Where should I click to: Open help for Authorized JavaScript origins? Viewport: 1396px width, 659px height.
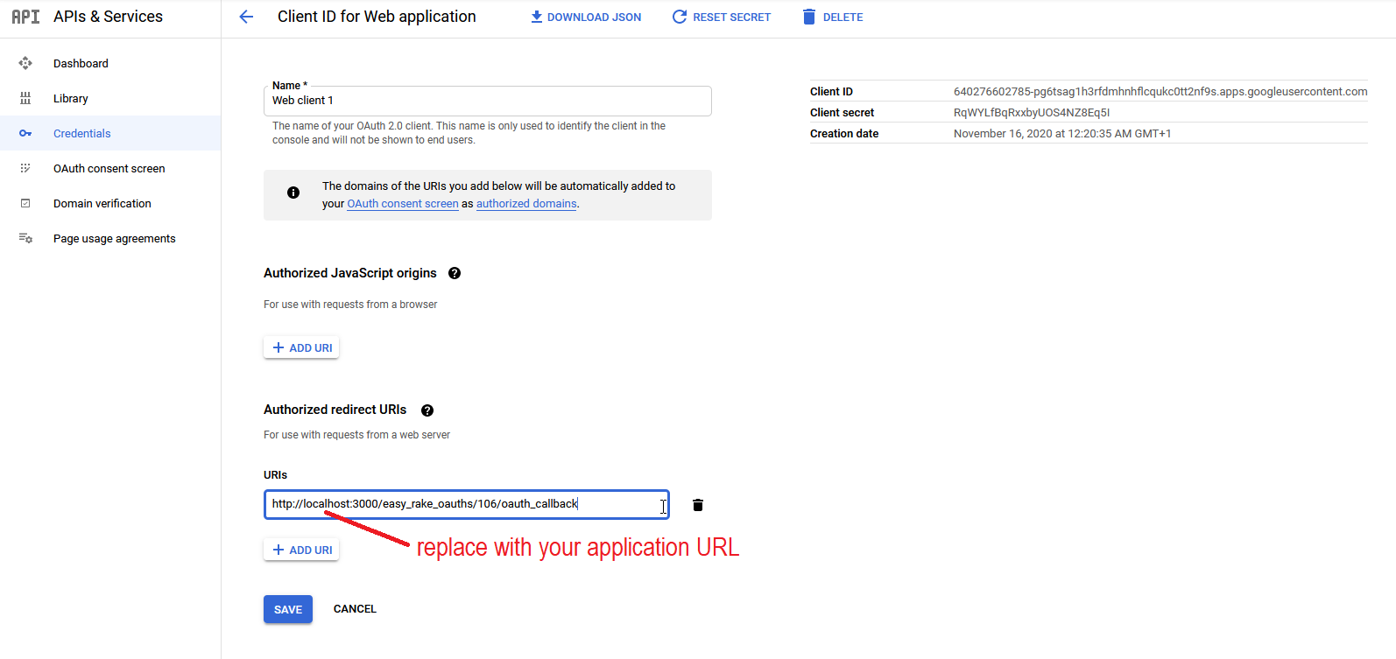point(455,273)
